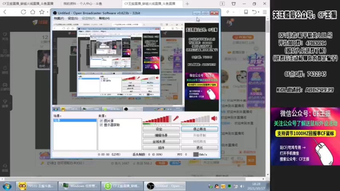Open the 档案(F) menu in OBS
Screen dimensions: 340x191
click(59, 18)
